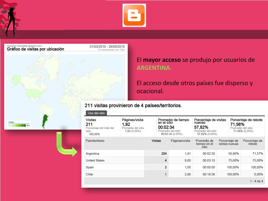The image size is (268, 201).
Task: Click the green 'ARGENTINA.' text
Action: click(154, 68)
